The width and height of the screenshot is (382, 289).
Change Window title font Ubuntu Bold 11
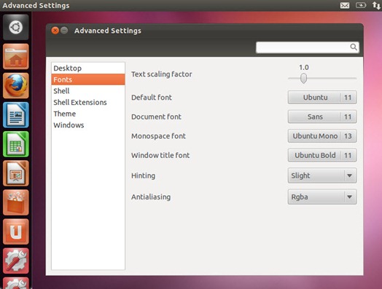pos(322,155)
